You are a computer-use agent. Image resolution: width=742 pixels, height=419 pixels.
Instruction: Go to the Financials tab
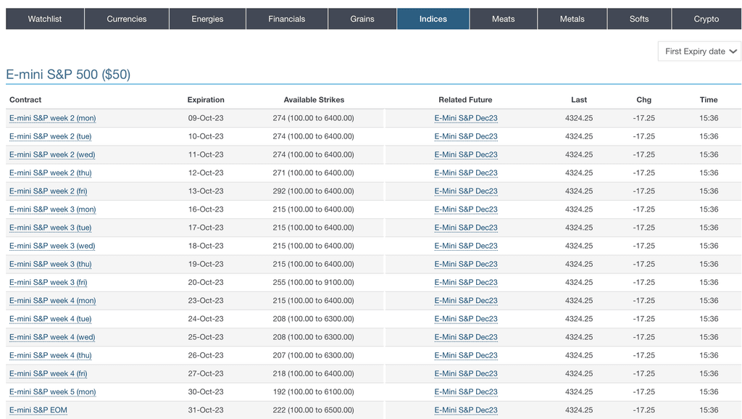(287, 19)
